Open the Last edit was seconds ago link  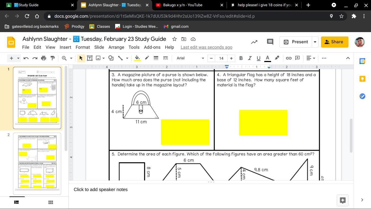pyautogui.click(x=206, y=47)
